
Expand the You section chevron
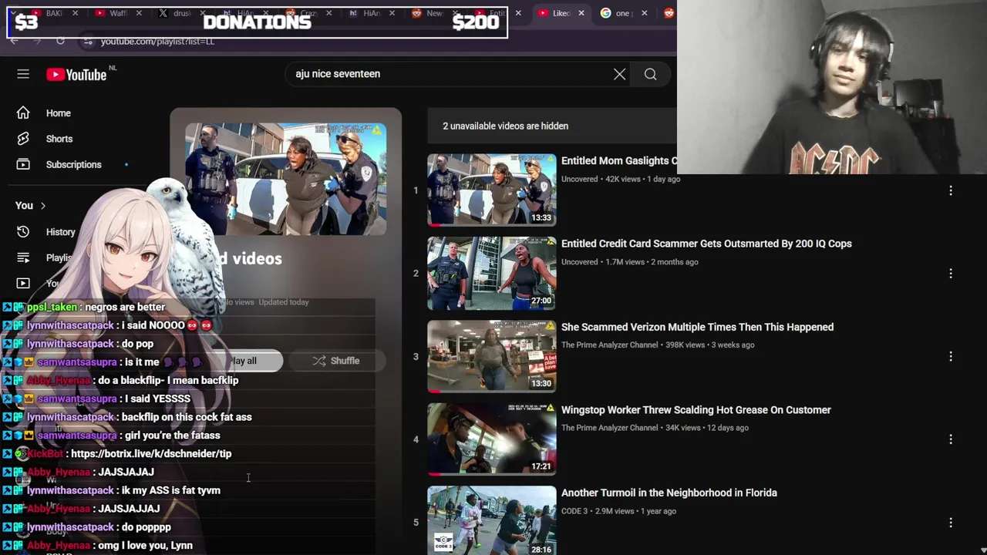(43, 206)
